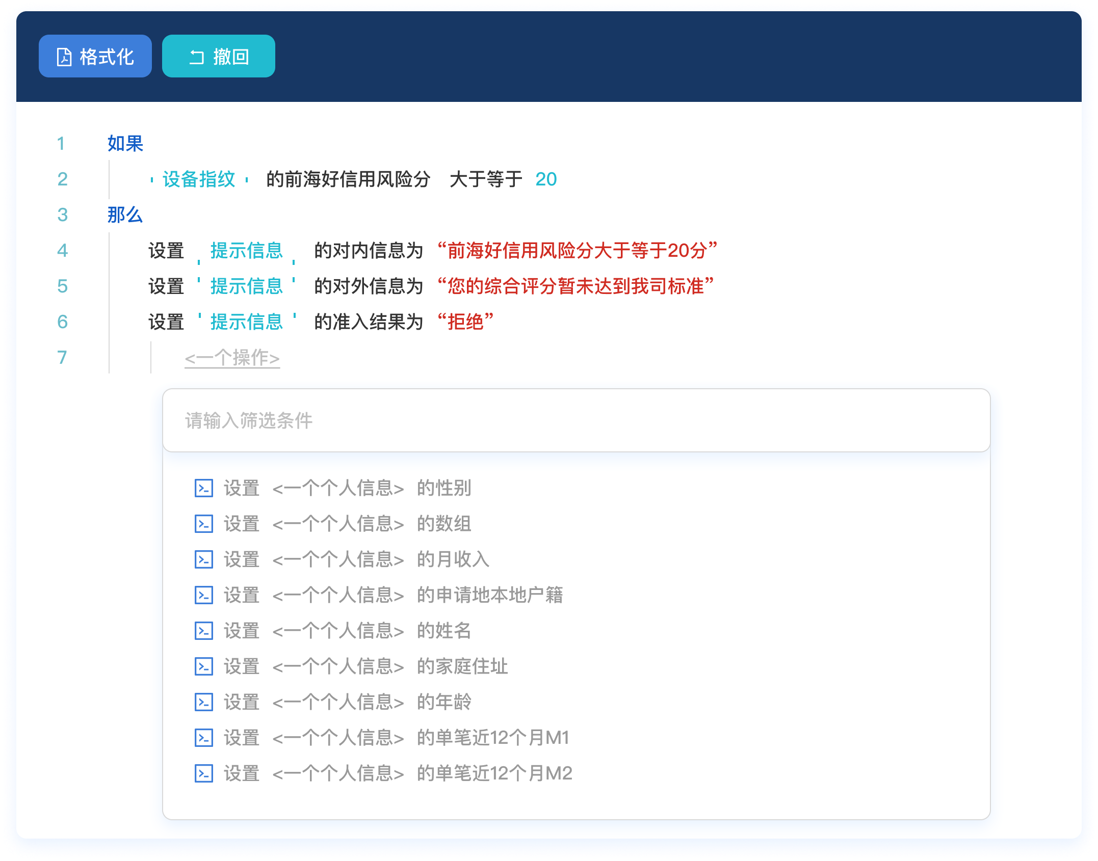Click the 请输入筛选条件 filter input field
1098x861 pixels.
point(576,420)
